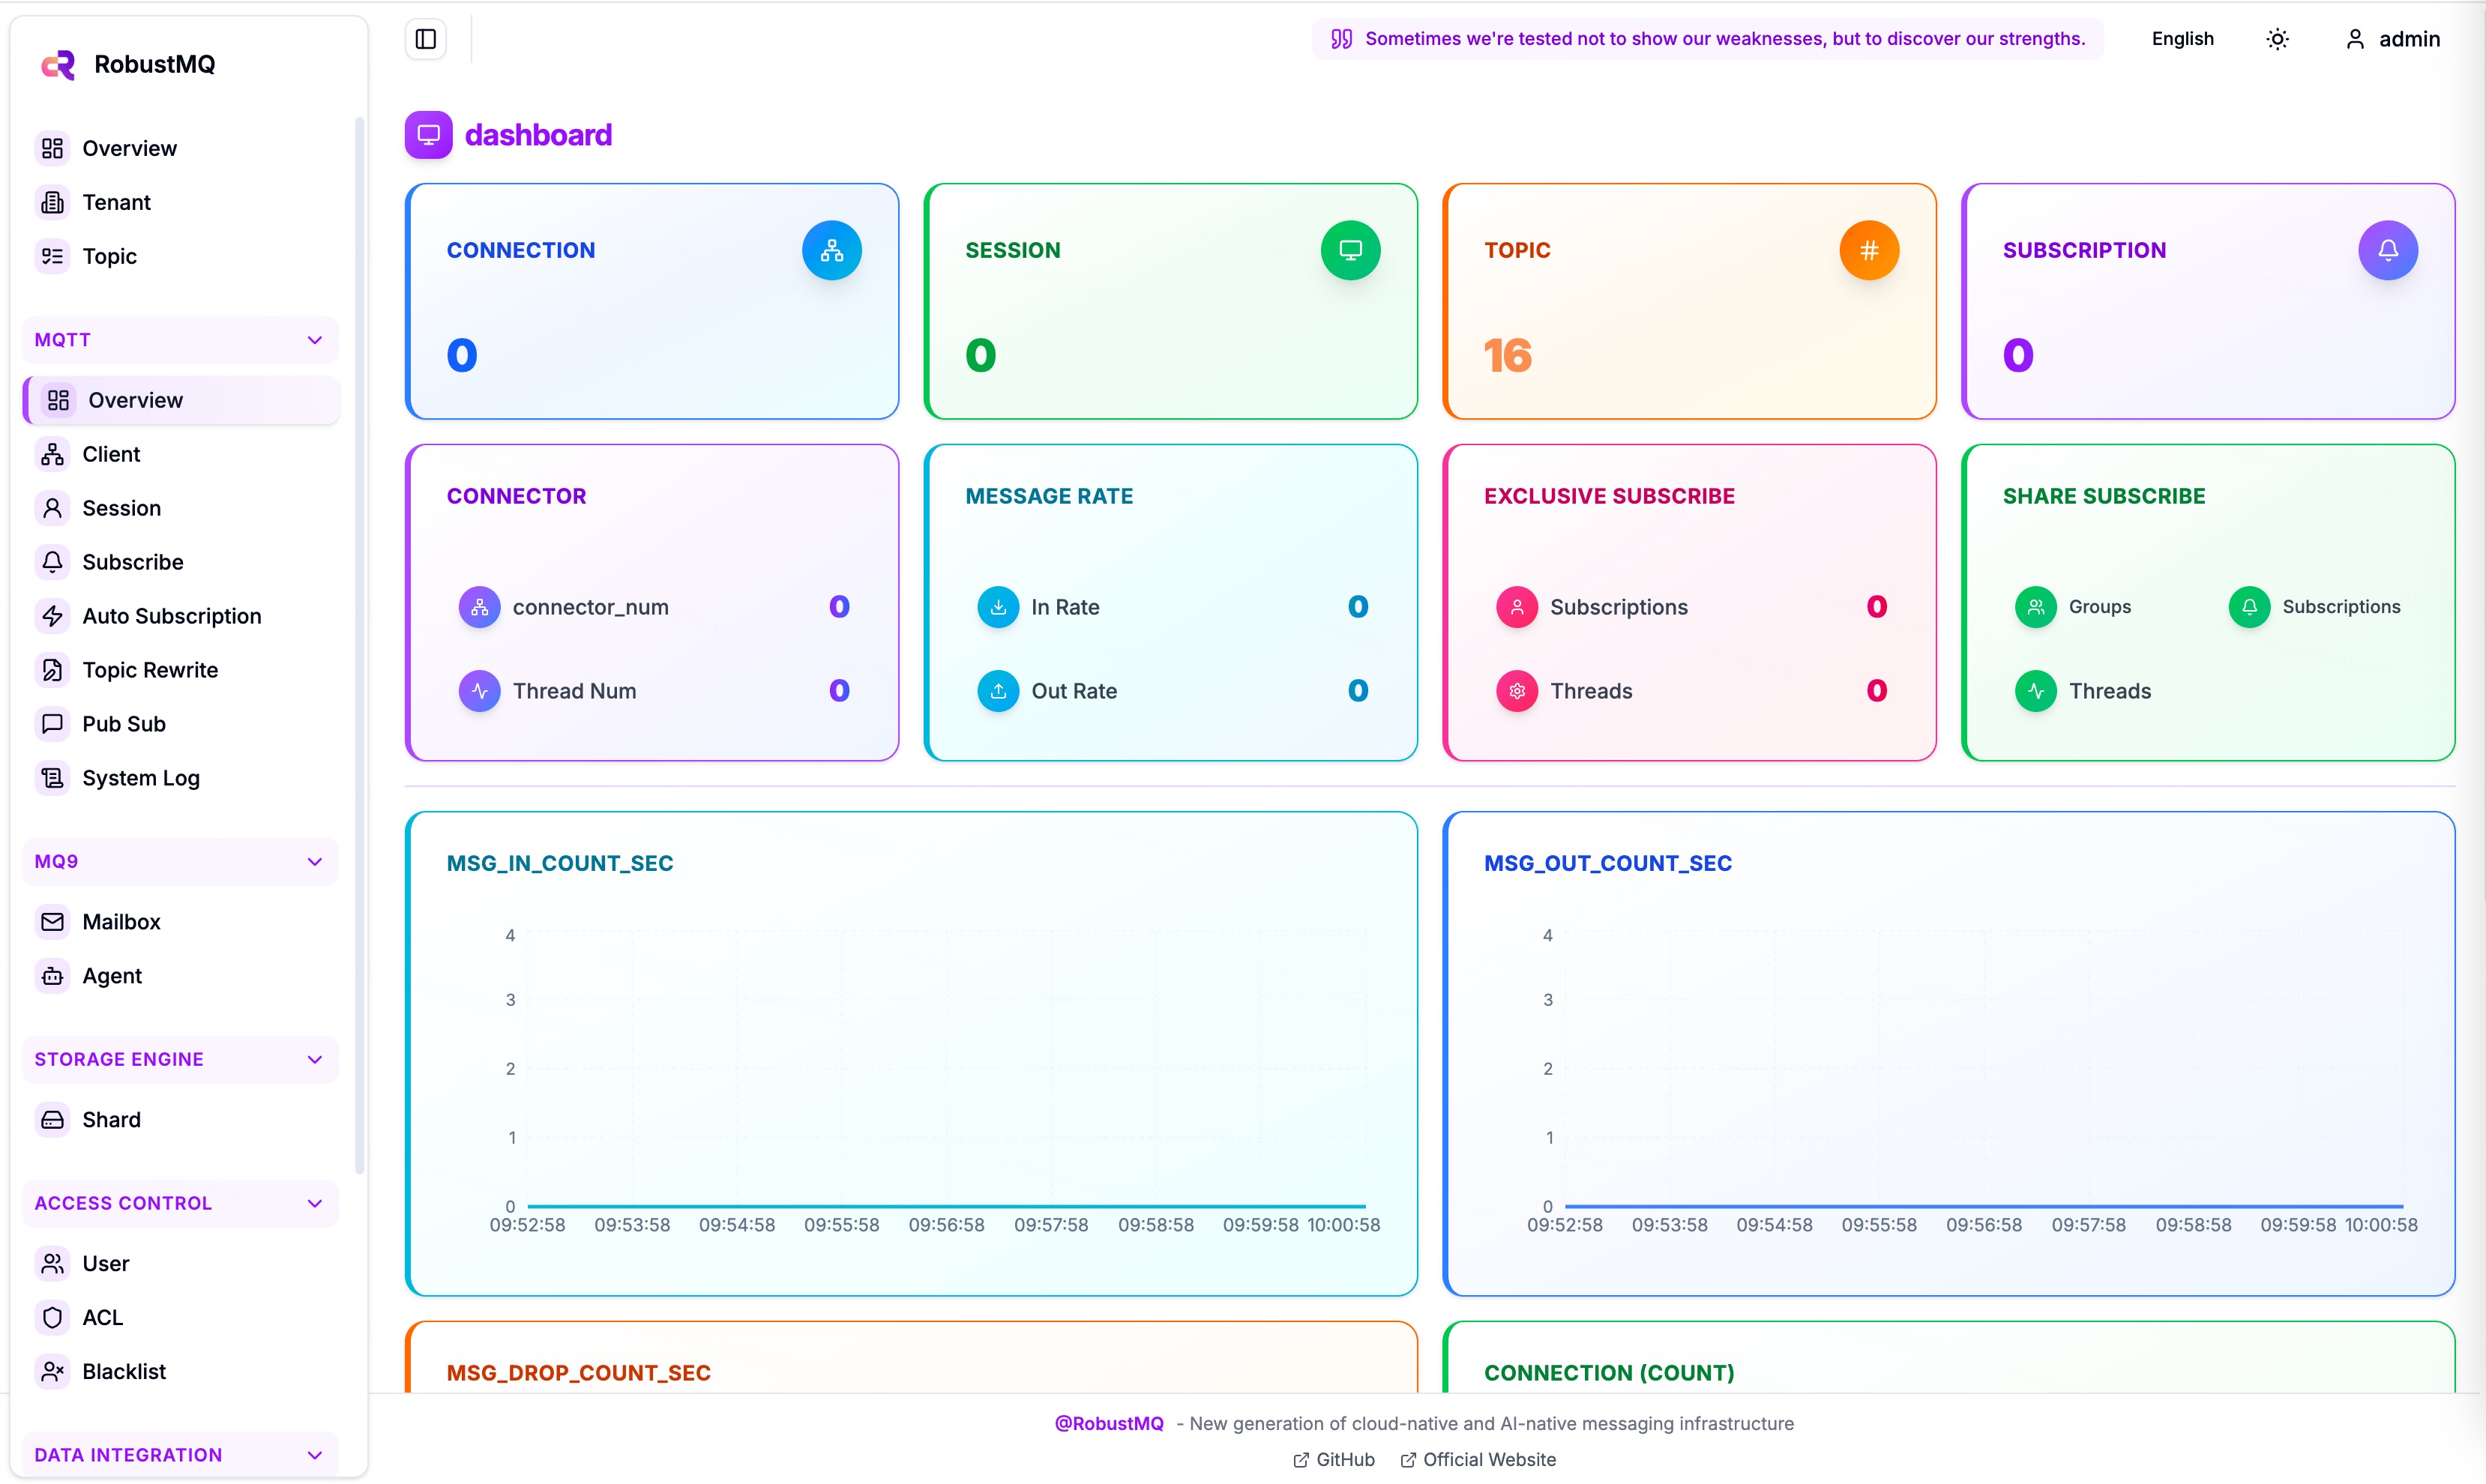Image resolution: width=2486 pixels, height=1484 pixels.
Task: Click the In Rate download icon
Action: tap(998, 607)
